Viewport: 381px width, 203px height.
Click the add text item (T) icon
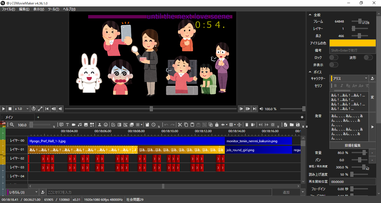coord(67,125)
